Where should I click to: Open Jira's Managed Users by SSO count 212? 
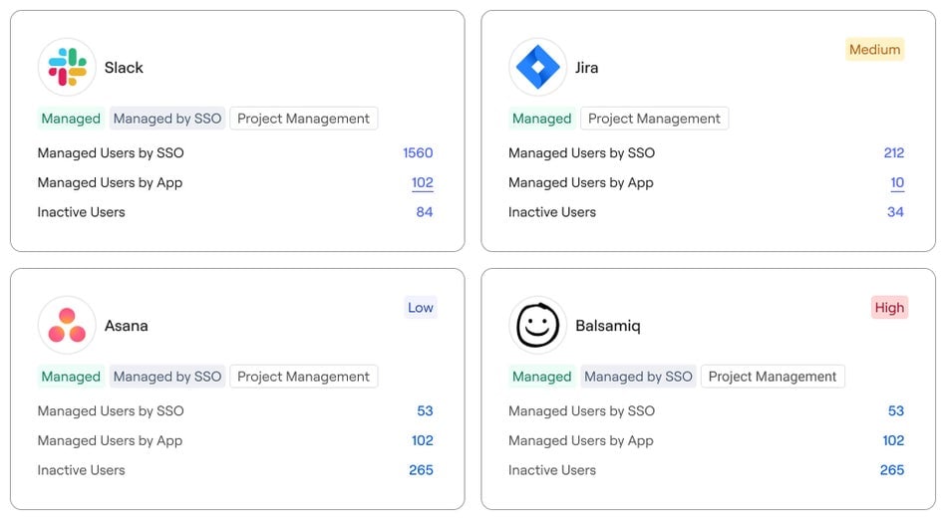[893, 152]
